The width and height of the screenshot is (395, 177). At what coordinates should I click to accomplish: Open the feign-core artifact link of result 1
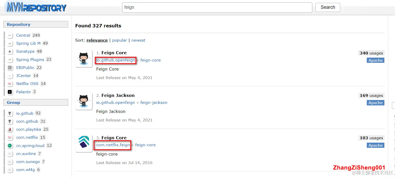pyautogui.click(x=151, y=60)
